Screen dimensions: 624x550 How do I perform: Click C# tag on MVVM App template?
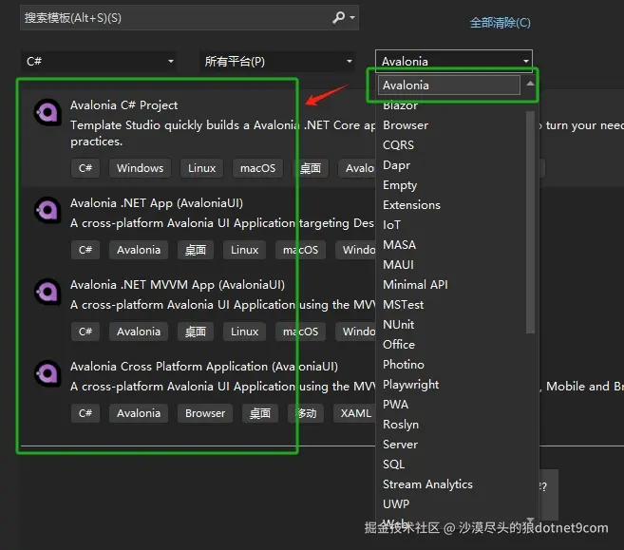85,332
